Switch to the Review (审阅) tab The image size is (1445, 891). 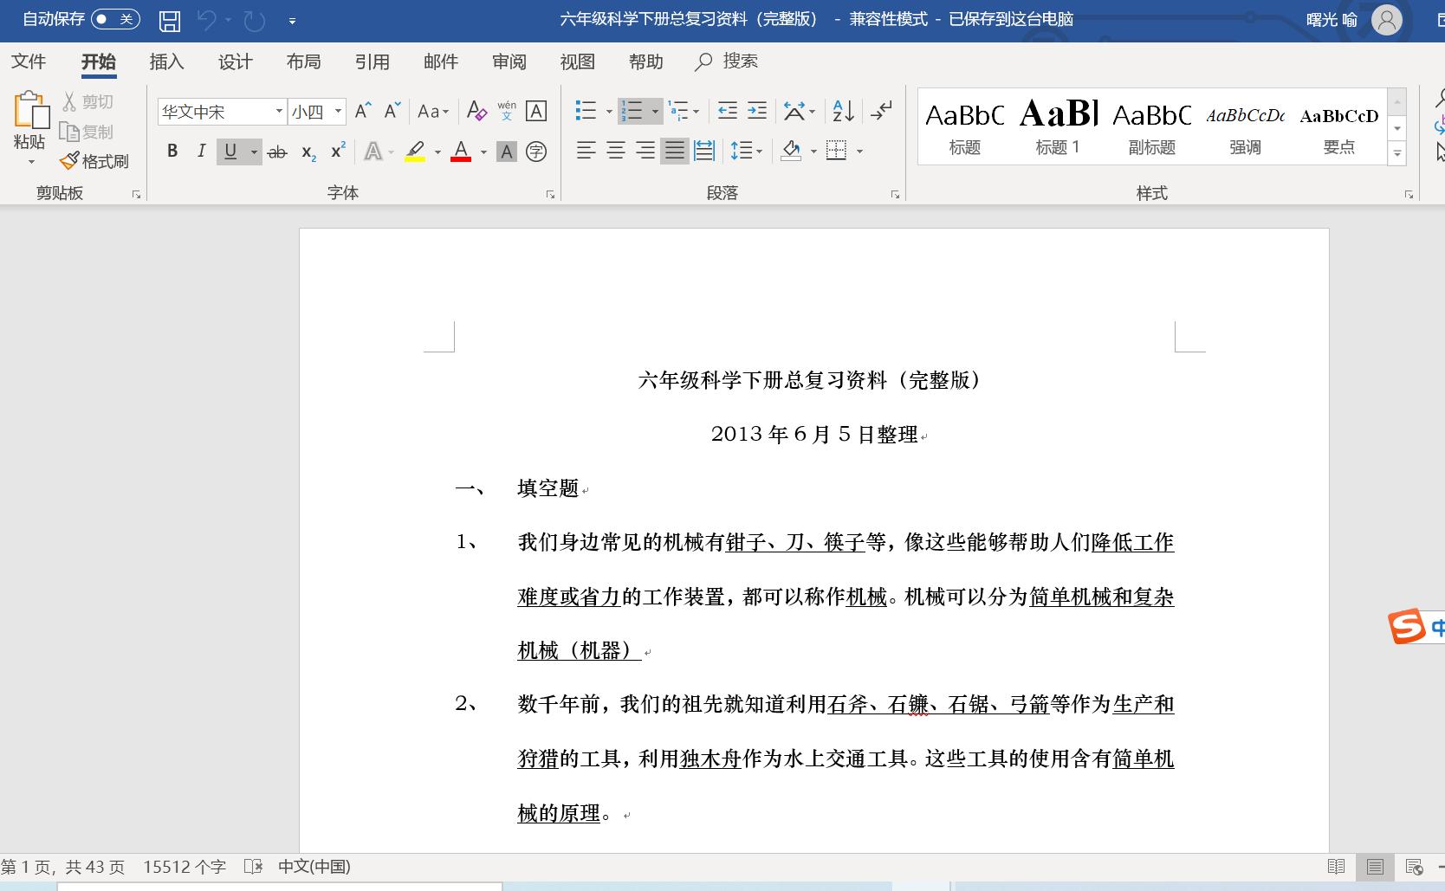pyautogui.click(x=509, y=61)
